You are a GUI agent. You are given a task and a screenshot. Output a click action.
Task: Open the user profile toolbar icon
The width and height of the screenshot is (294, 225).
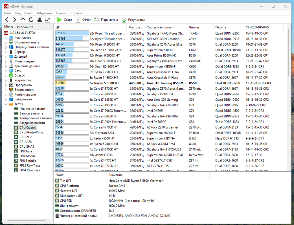coord(39,20)
